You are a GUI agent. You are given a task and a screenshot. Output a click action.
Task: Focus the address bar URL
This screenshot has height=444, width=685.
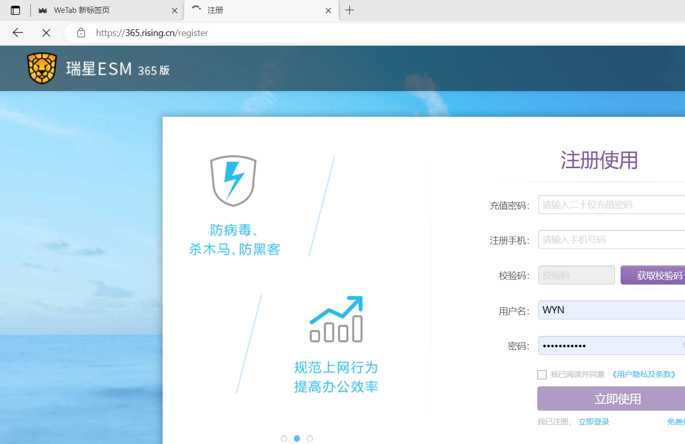pos(152,33)
